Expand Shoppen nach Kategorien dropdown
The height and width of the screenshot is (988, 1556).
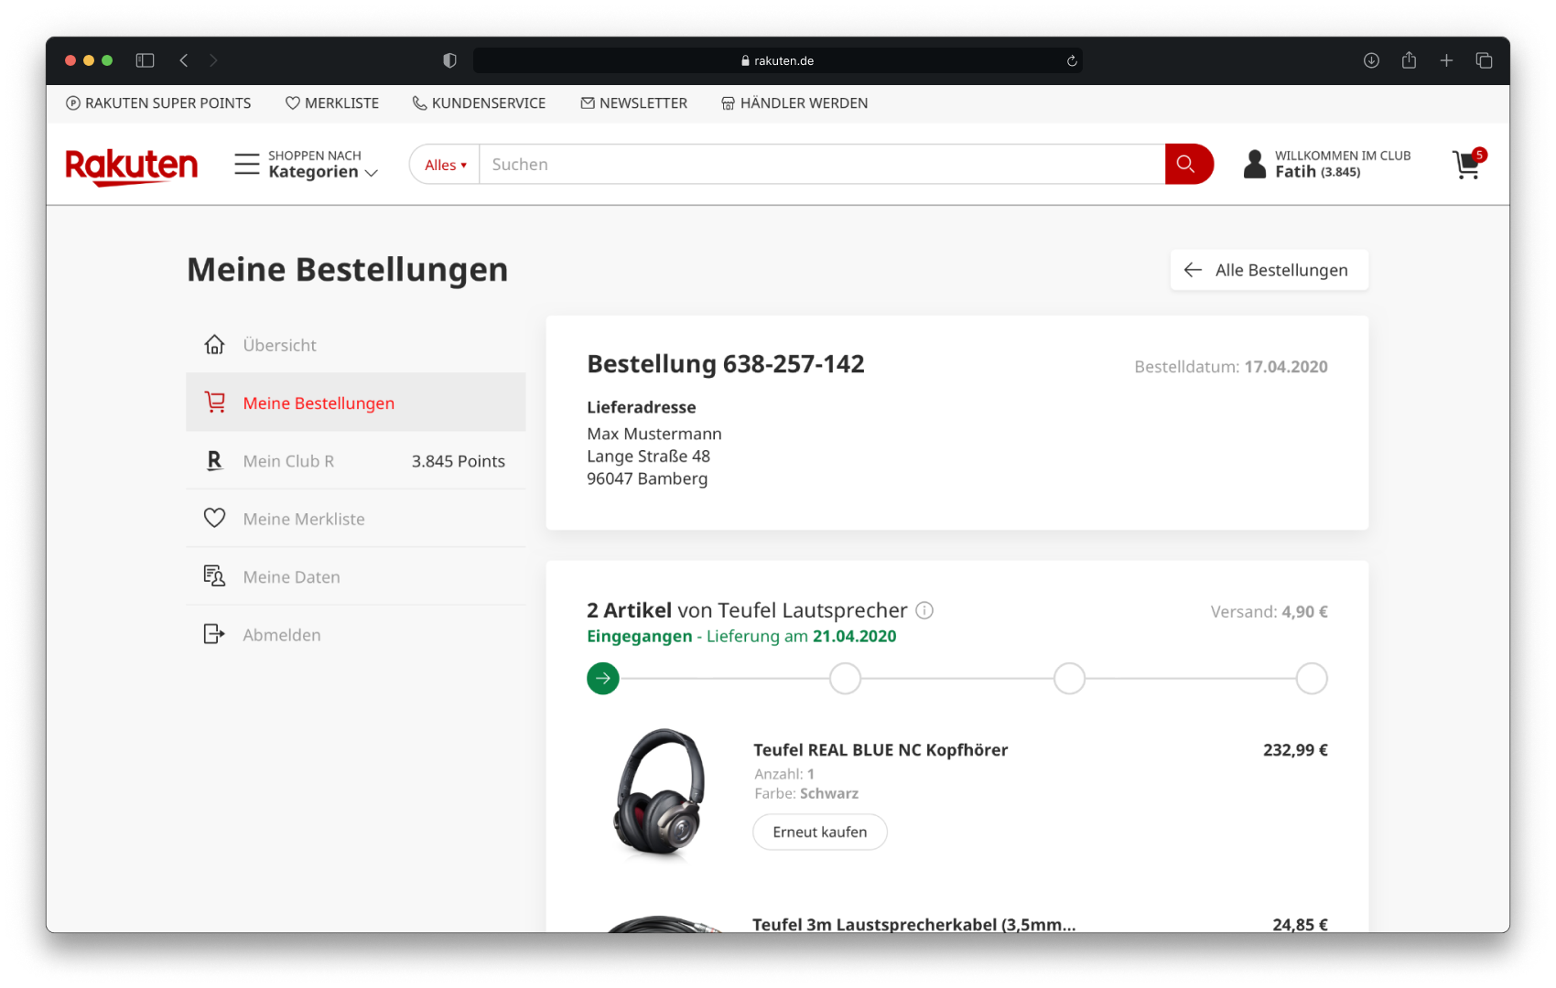(x=323, y=164)
